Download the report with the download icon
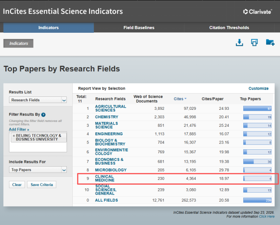280x225 pixels. pyautogui.click(x=239, y=43)
